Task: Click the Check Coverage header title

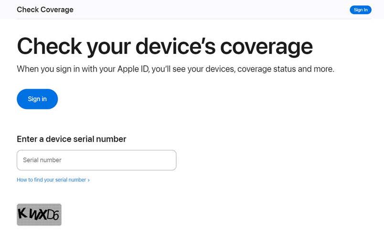Action: point(45,10)
